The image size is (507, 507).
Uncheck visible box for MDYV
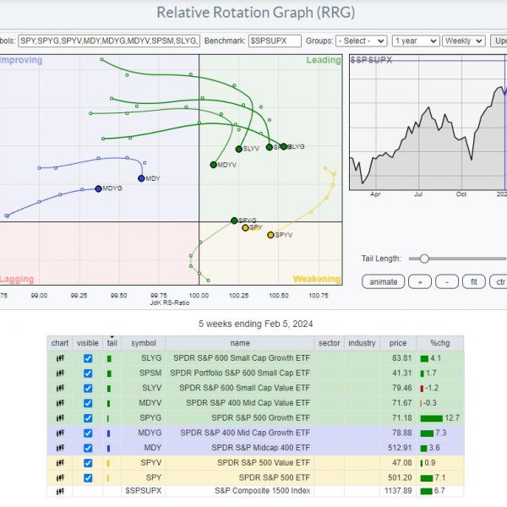(88, 403)
